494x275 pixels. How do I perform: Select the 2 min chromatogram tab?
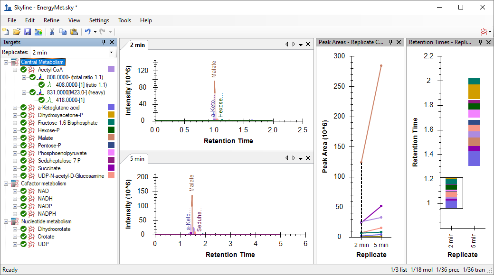click(137, 45)
